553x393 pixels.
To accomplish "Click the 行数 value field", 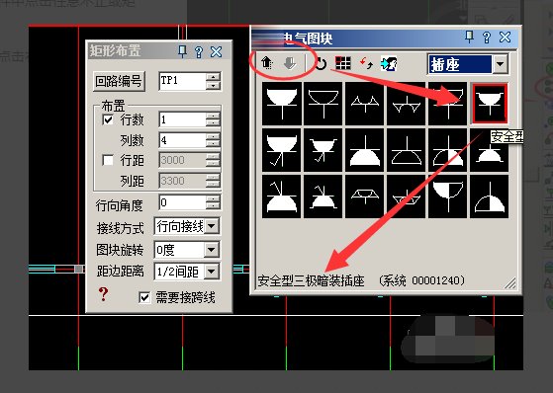I will click(x=182, y=119).
